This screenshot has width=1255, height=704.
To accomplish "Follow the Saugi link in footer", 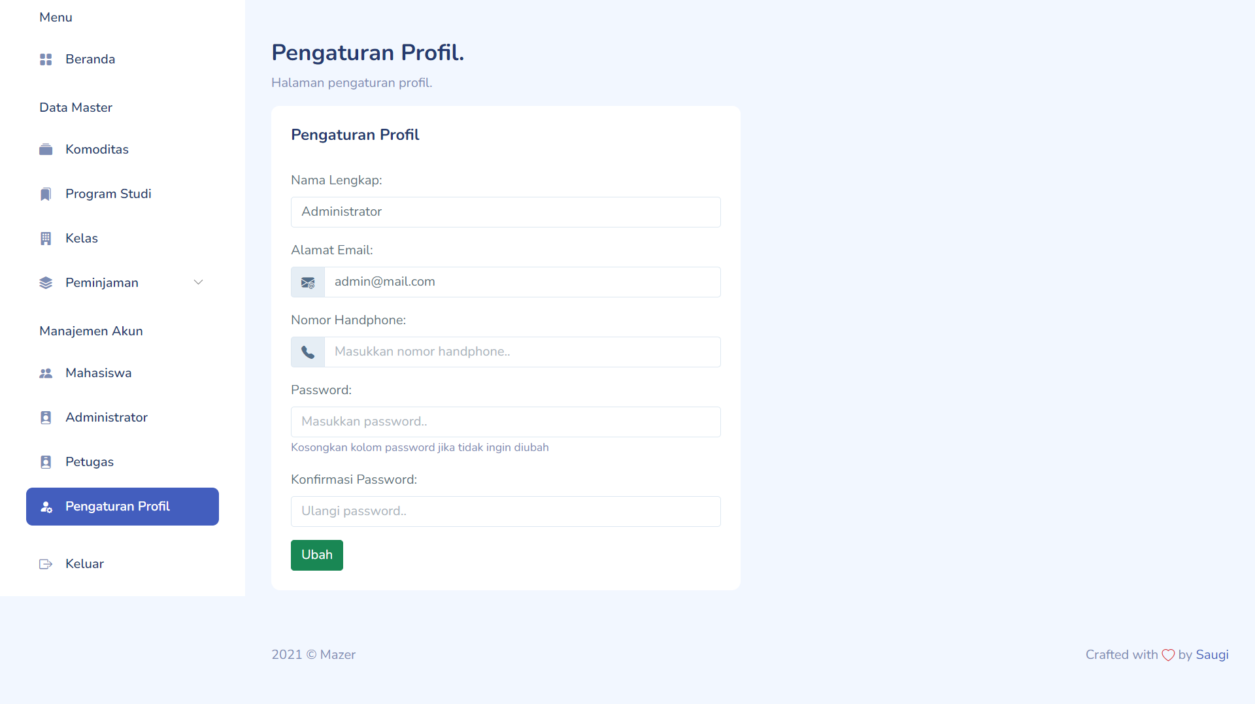I will point(1212,655).
